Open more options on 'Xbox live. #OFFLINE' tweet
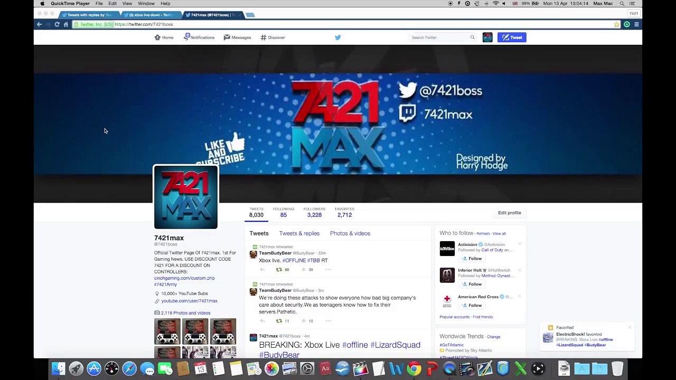This screenshot has width=676, height=380. click(x=328, y=270)
